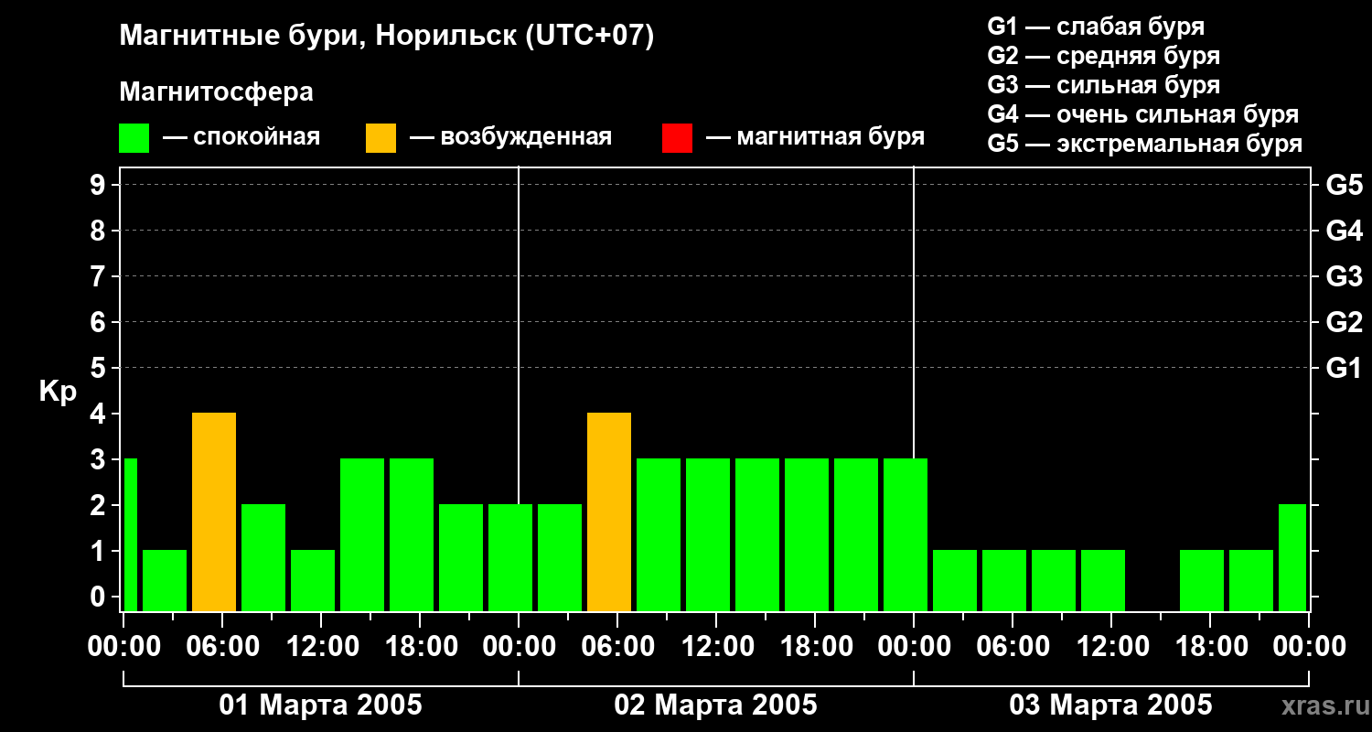The image size is (1372, 732).
Task: Click the '— спокойная' legend label
Action: click(241, 137)
